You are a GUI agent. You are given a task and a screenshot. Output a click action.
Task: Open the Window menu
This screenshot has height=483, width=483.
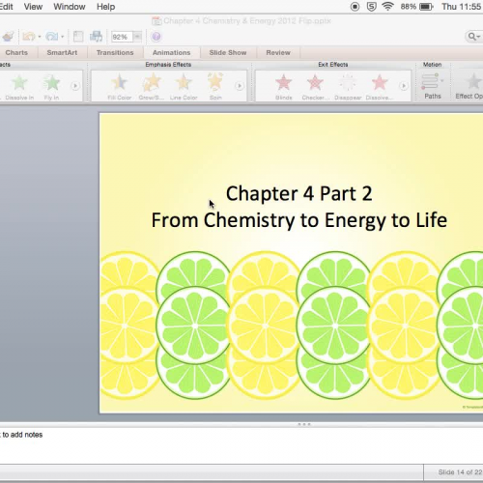click(70, 7)
